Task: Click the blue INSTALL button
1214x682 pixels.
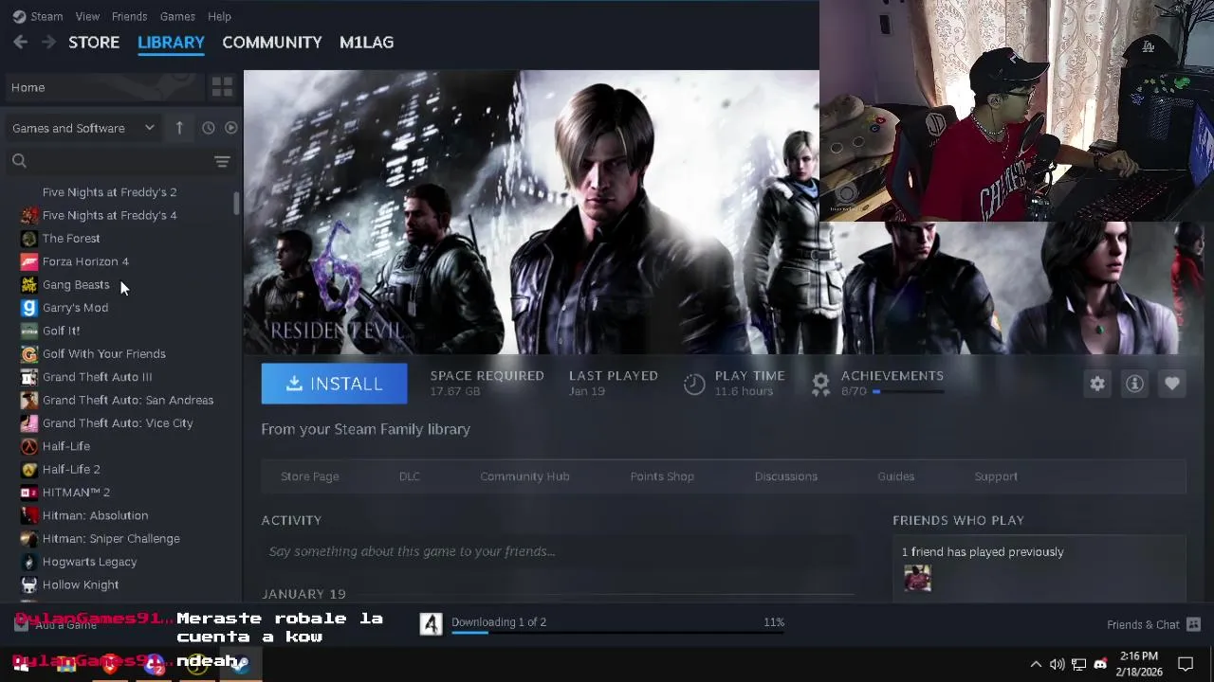Action: pos(334,384)
